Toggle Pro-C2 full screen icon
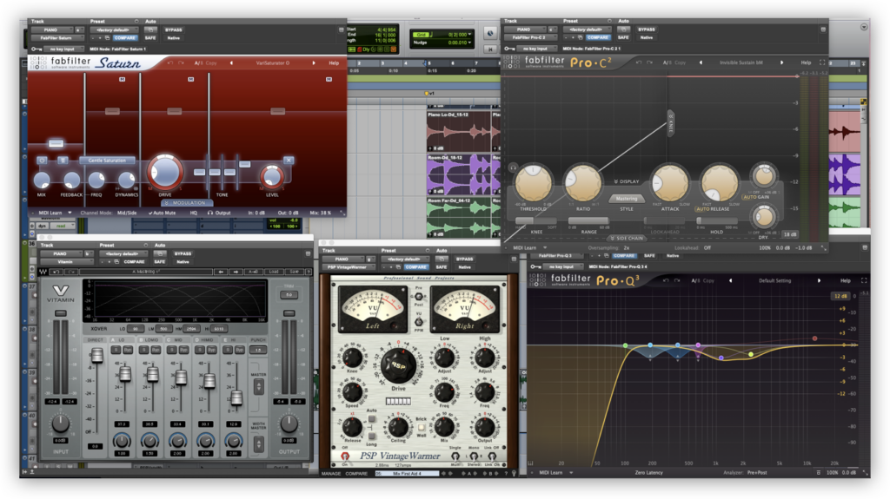The width and height of the screenshot is (890, 499). pyautogui.click(x=822, y=62)
